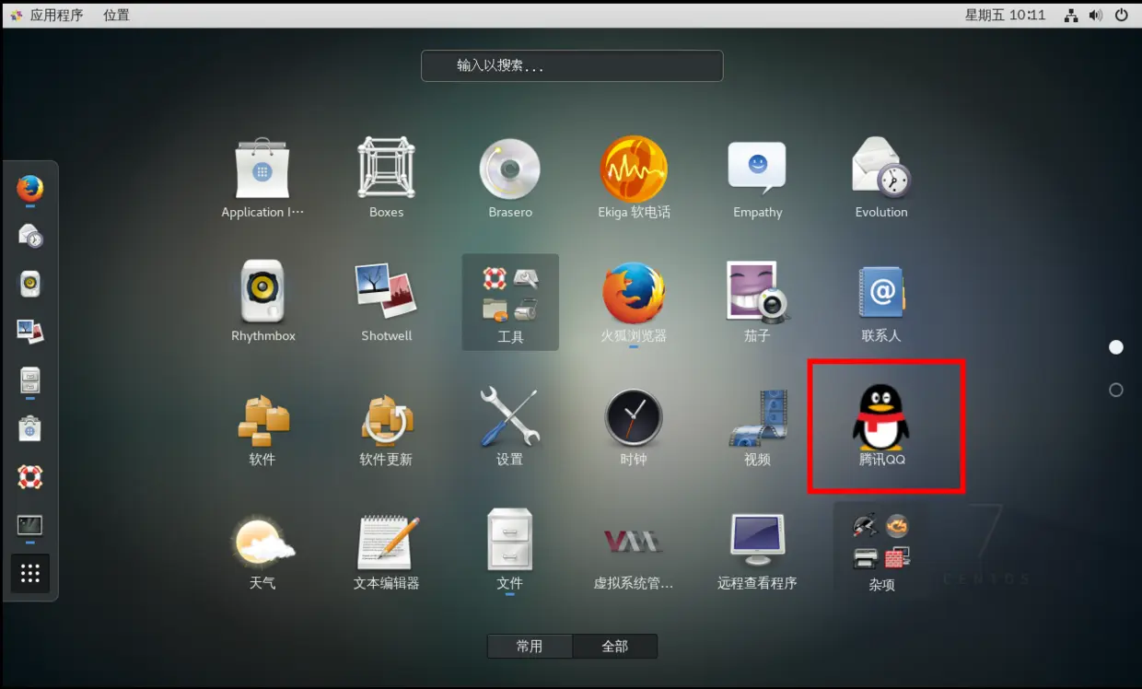Open 远程查看程序 remote viewer

point(757,550)
